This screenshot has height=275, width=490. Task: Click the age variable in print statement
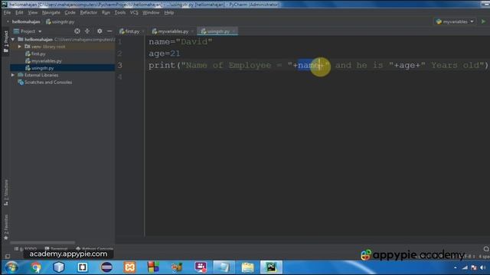pyautogui.click(x=407, y=66)
